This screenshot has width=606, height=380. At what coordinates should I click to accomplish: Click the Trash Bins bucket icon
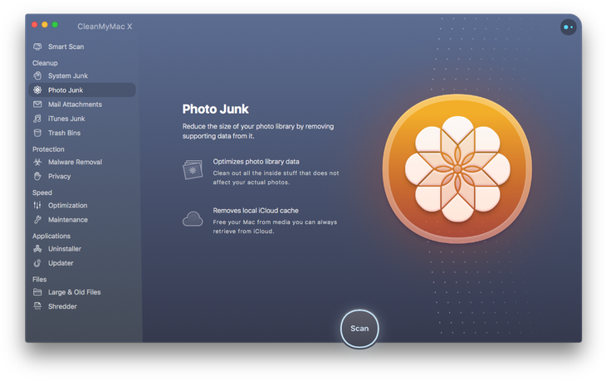pos(37,133)
